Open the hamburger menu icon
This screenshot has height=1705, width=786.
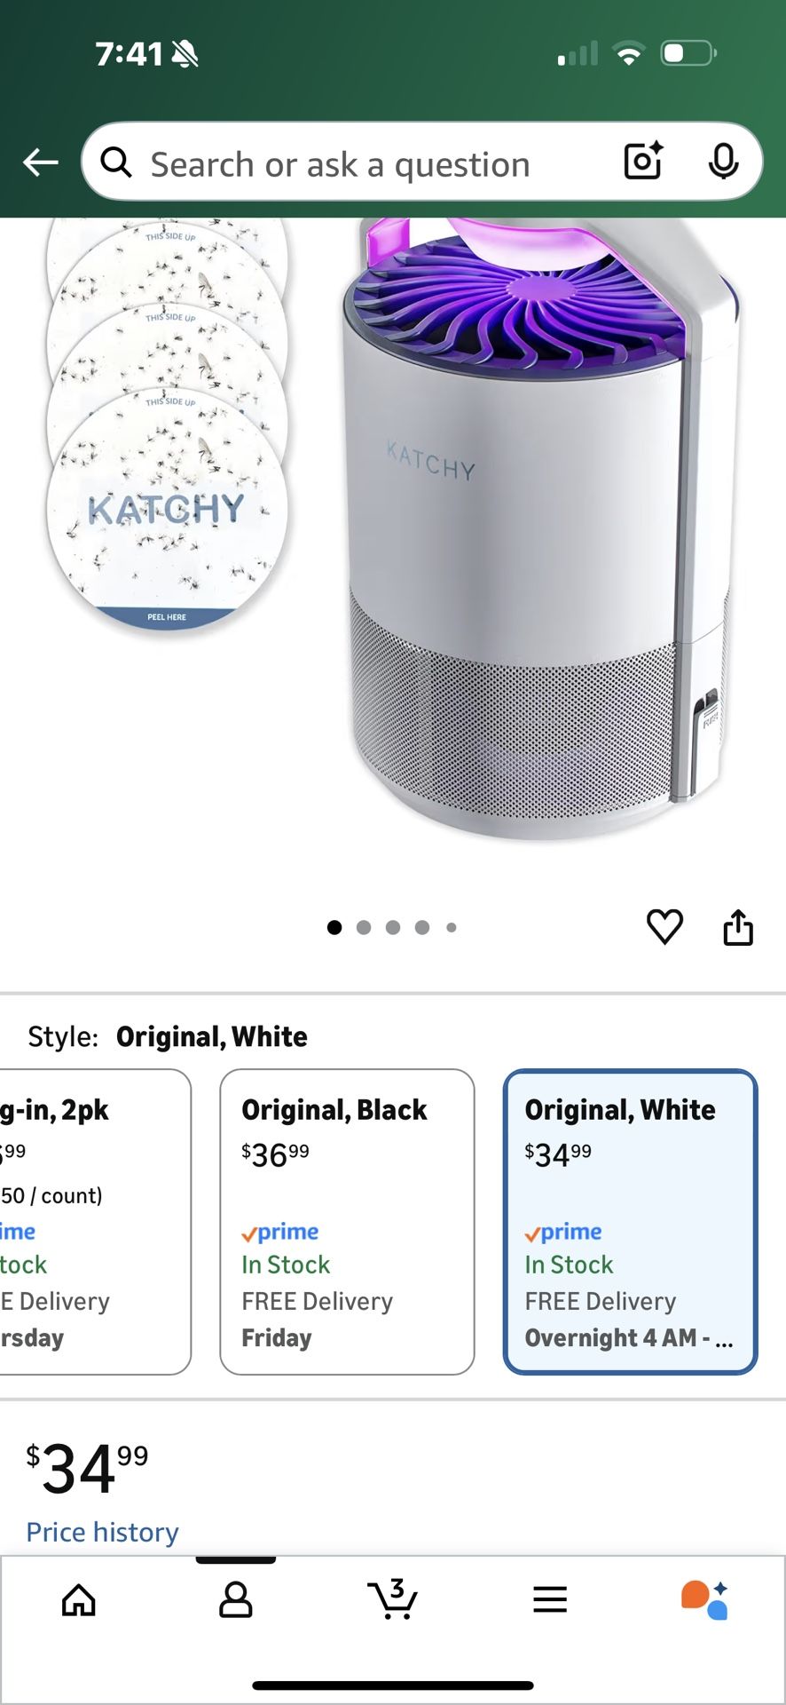(550, 1600)
